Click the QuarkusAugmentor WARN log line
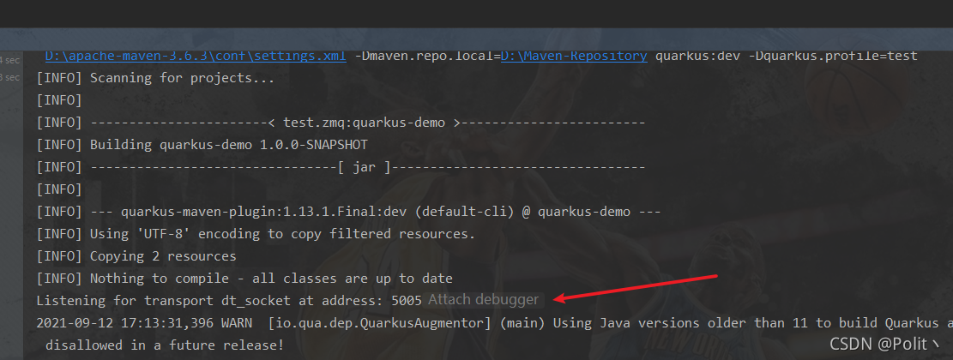This screenshot has width=953, height=360. [x=495, y=323]
